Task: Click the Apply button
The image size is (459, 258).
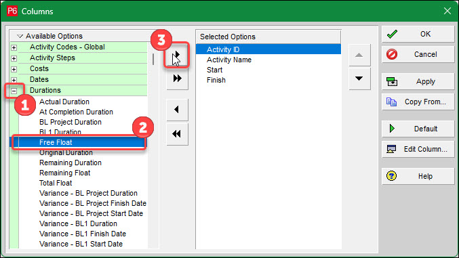Action: coord(418,81)
